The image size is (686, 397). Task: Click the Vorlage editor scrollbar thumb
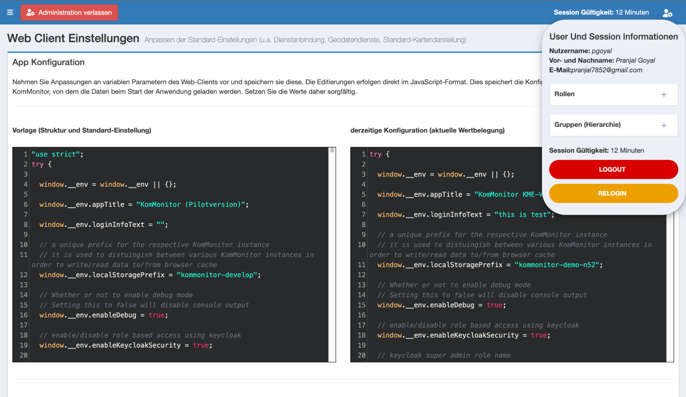[x=332, y=150]
